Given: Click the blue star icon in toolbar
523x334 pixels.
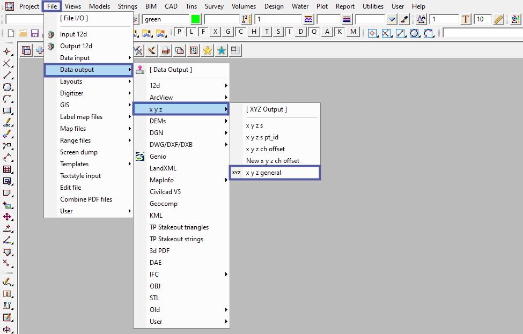Looking at the screenshot, I should pyautogui.click(x=221, y=50).
